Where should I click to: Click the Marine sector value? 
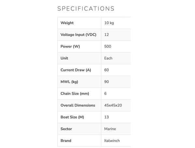[110, 129]
